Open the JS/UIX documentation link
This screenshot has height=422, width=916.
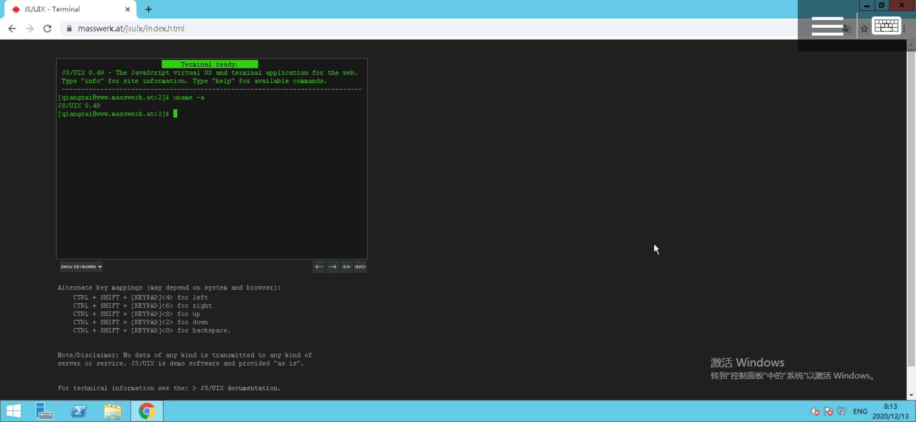pyautogui.click(x=240, y=388)
